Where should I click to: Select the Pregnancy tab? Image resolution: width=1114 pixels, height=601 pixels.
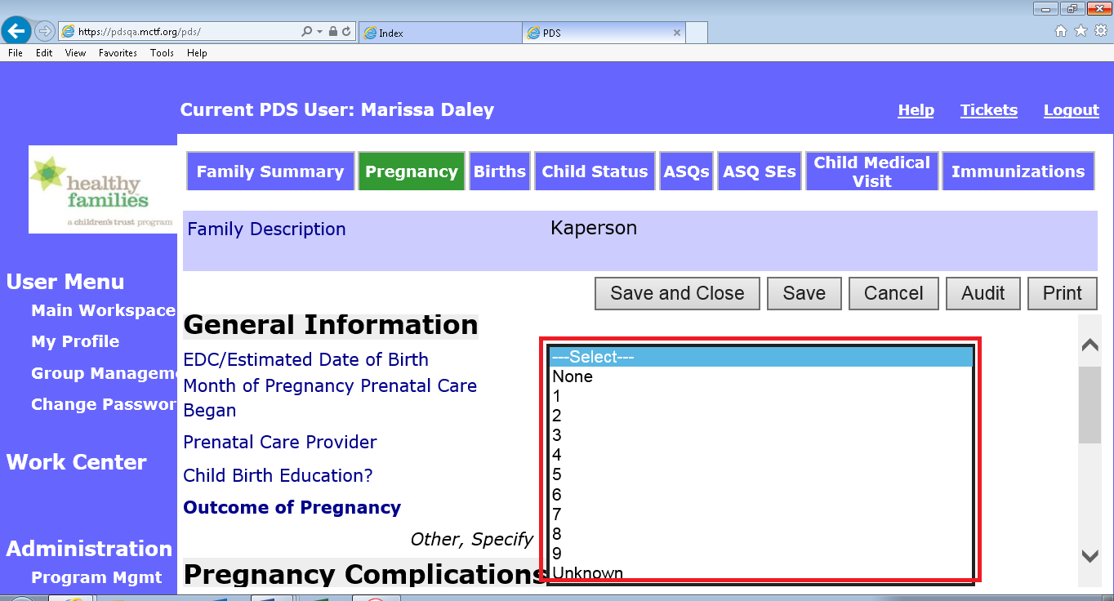pos(412,171)
